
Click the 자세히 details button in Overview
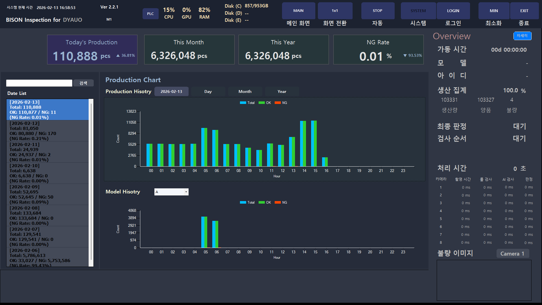522,36
